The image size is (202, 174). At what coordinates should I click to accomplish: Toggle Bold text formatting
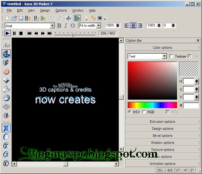[x=59, y=26]
